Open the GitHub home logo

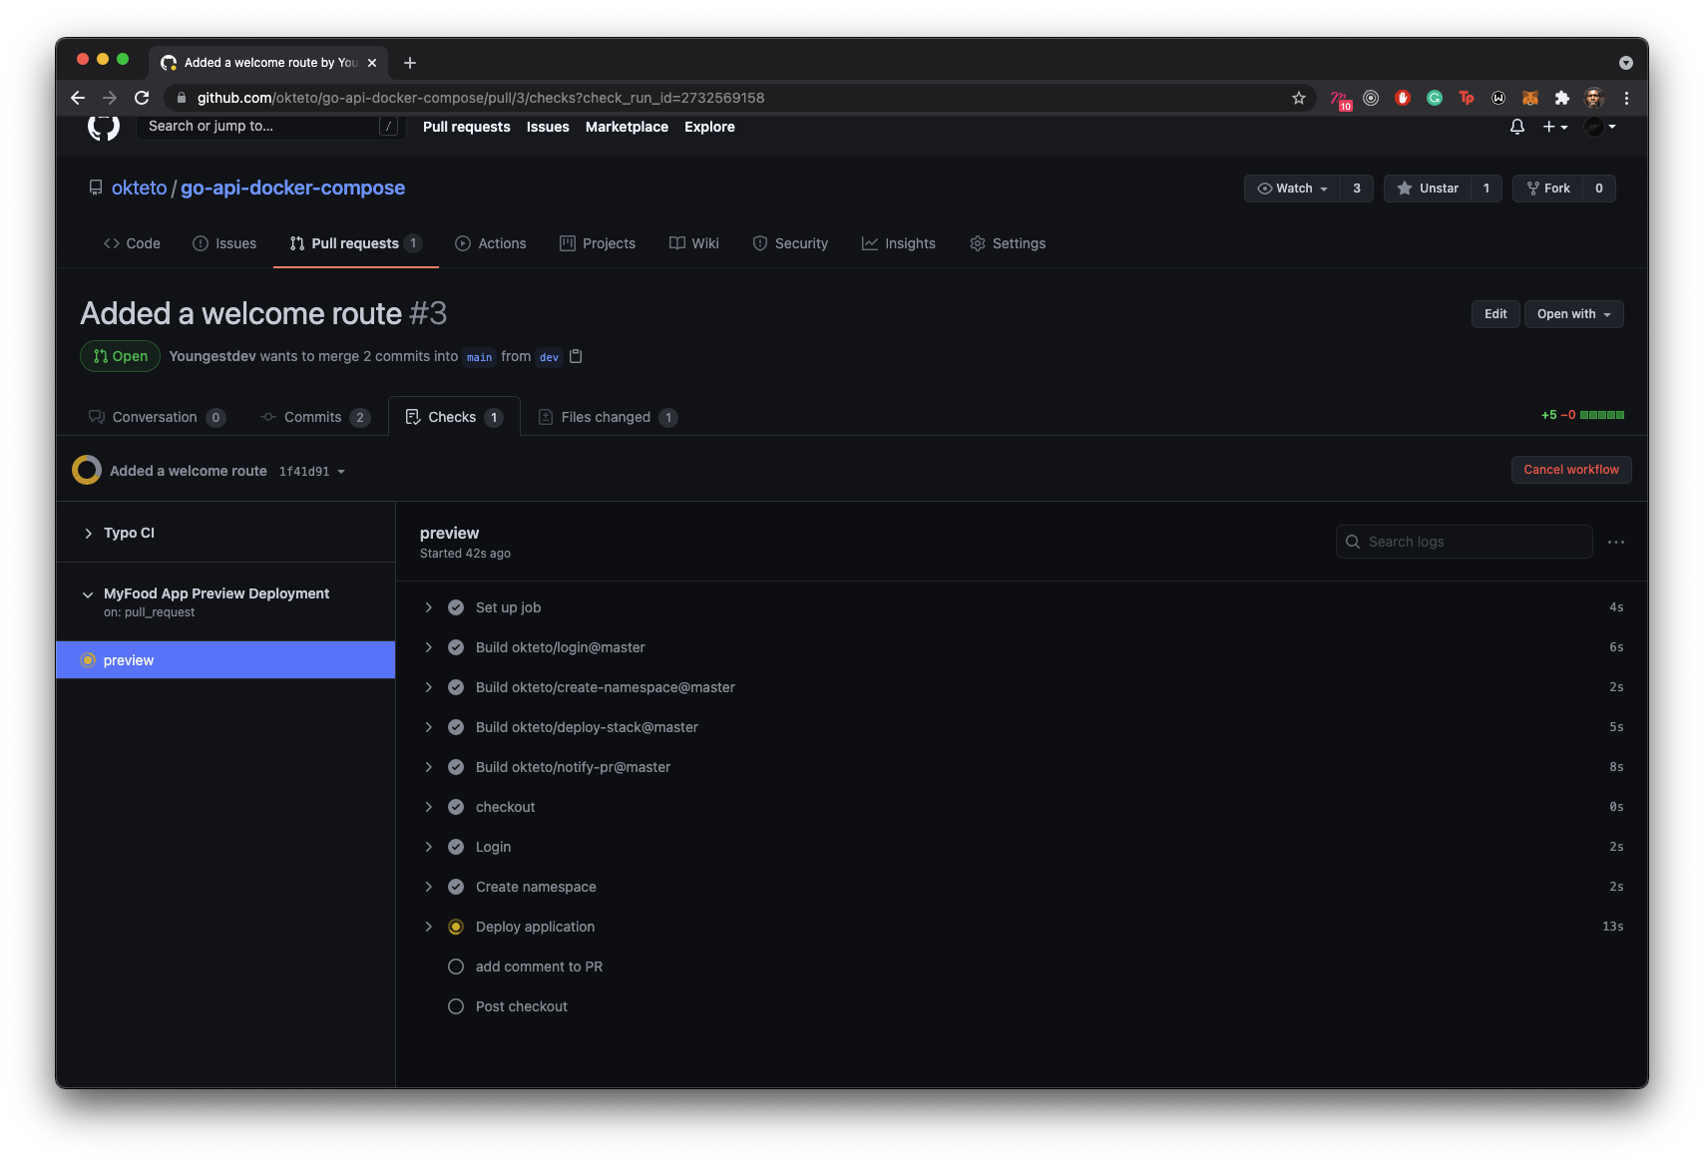[104, 127]
